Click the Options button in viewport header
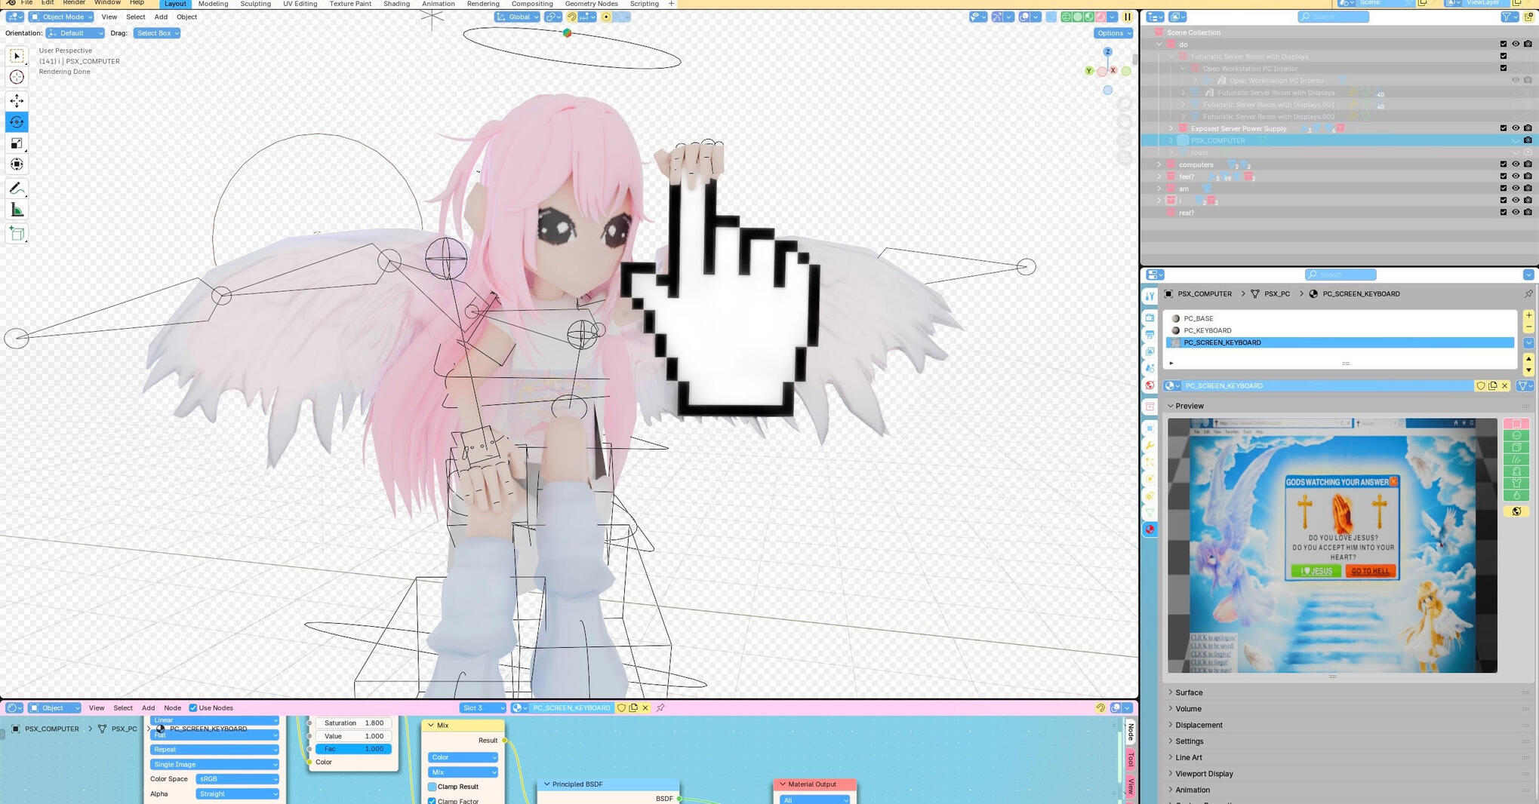This screenshot has width=1539, height=804. click(x=1113, y=33)
